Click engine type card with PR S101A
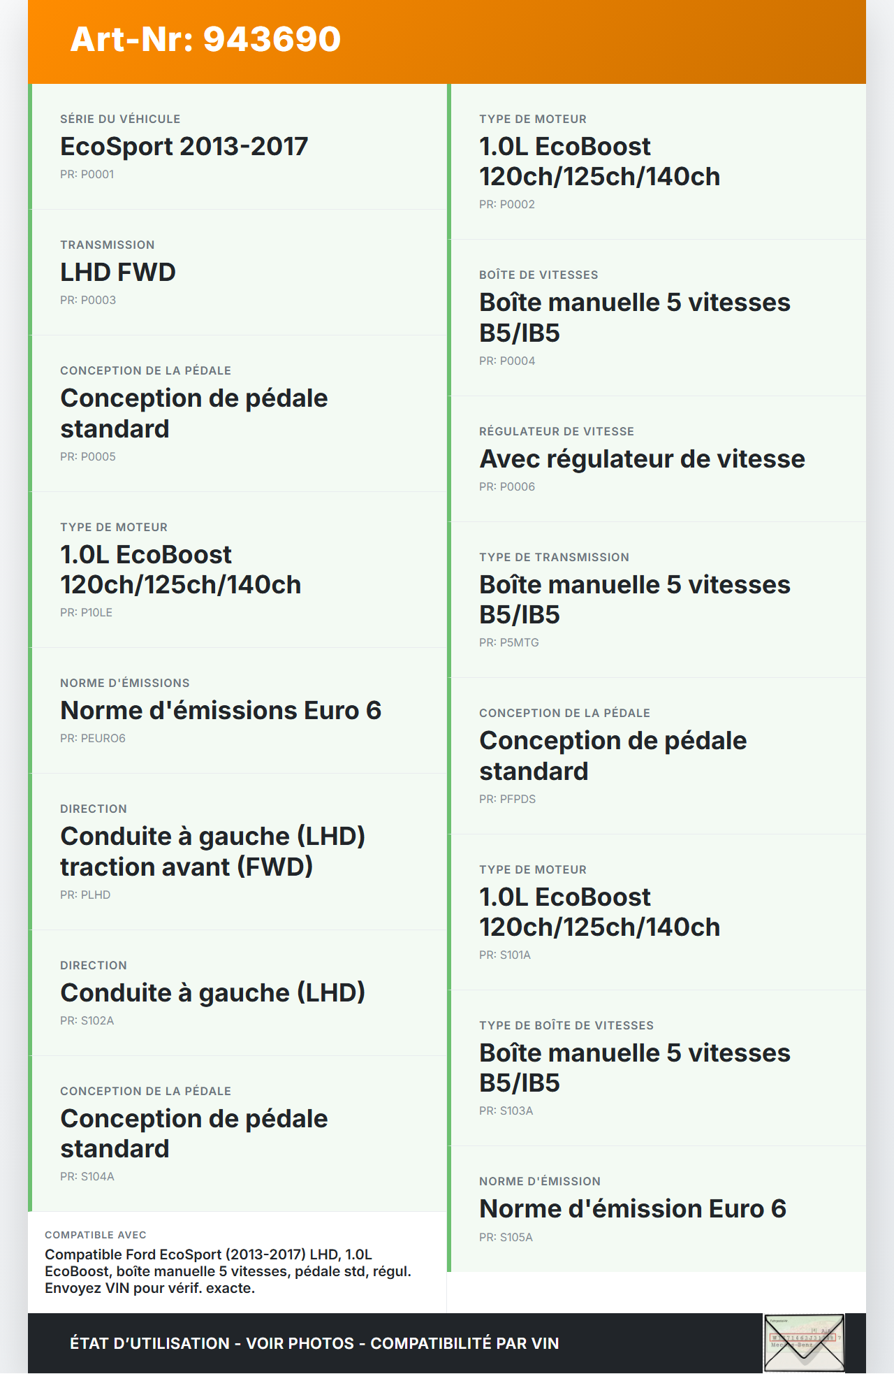The image size is (894, 1374). 657,912
